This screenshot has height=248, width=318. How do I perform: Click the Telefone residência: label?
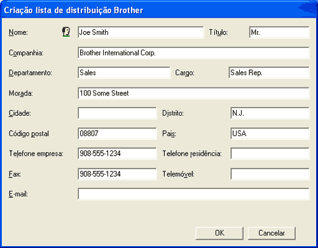point(192,153)
